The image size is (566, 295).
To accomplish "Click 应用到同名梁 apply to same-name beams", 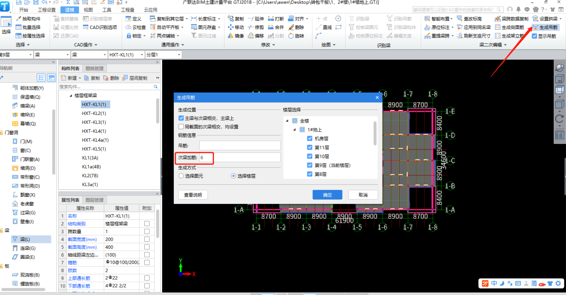I will 473,27.
